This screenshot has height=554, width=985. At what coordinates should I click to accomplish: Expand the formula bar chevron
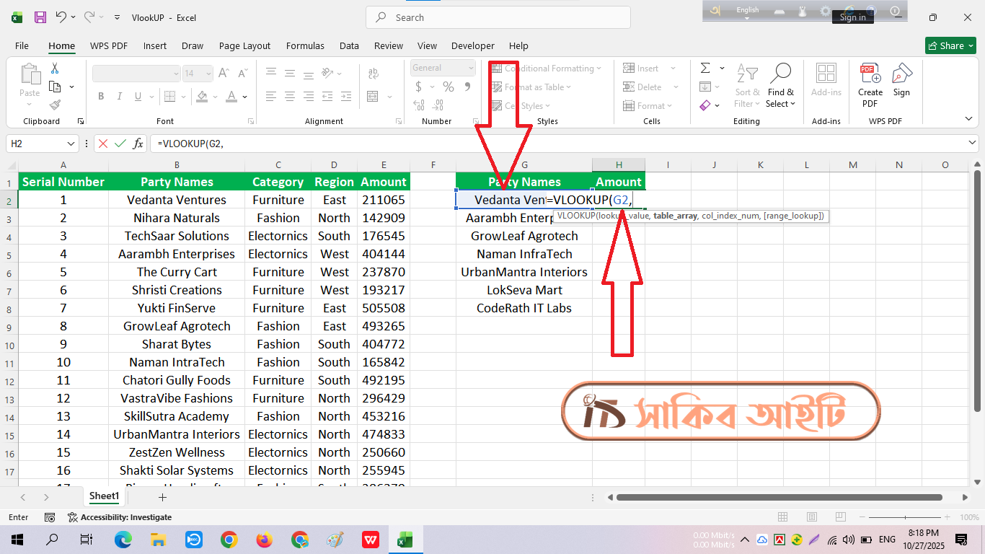point(973,144)
